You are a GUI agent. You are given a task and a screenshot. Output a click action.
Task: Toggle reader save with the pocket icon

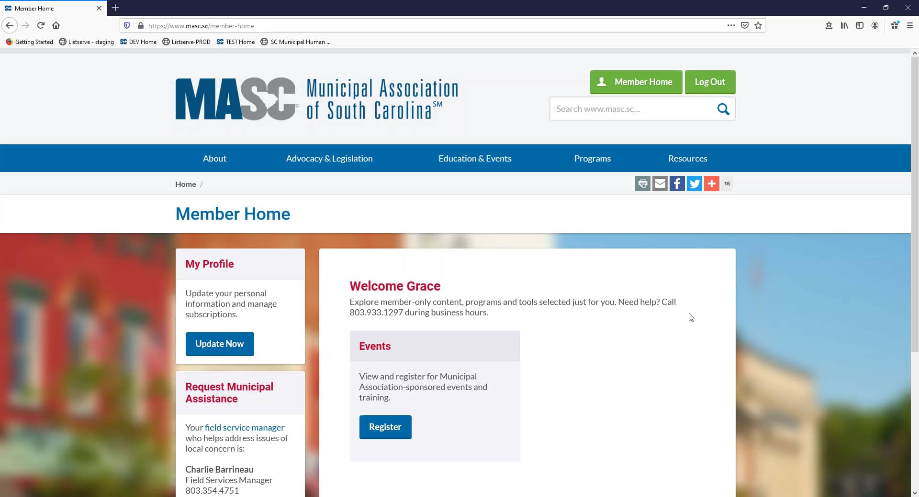point(744,25)
